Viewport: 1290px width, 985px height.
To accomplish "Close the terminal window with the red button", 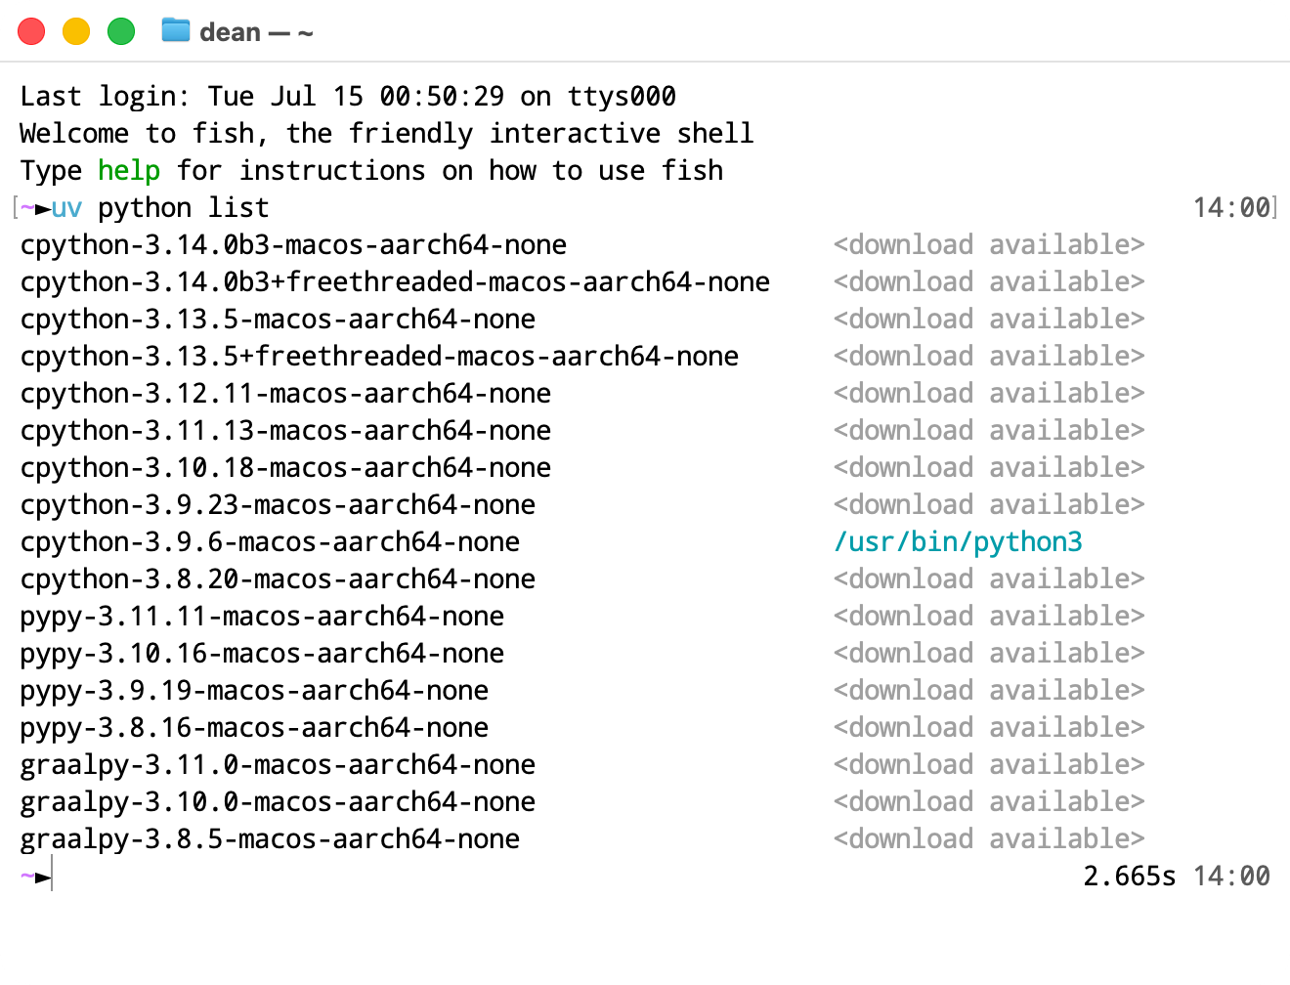I will (32, 31).
